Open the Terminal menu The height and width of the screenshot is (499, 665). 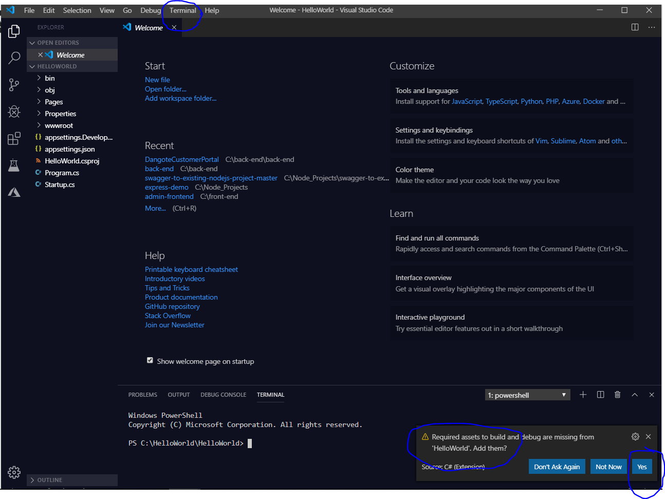tap(182, 10)
